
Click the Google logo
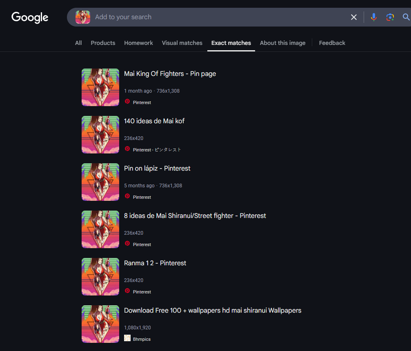pos(30,17)
